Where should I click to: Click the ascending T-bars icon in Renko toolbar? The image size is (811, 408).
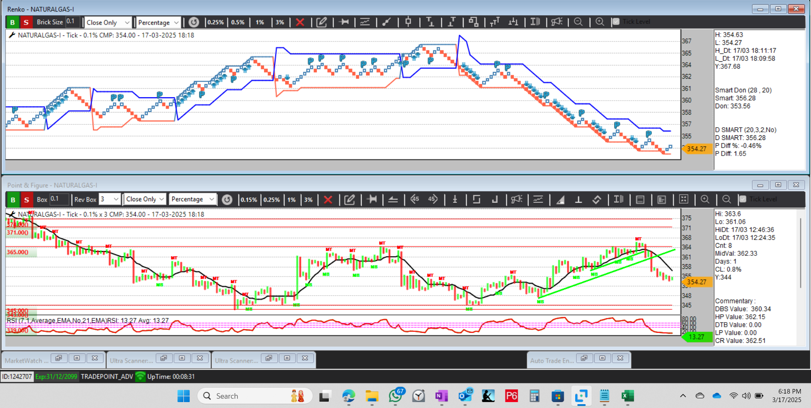click(452, 22)
